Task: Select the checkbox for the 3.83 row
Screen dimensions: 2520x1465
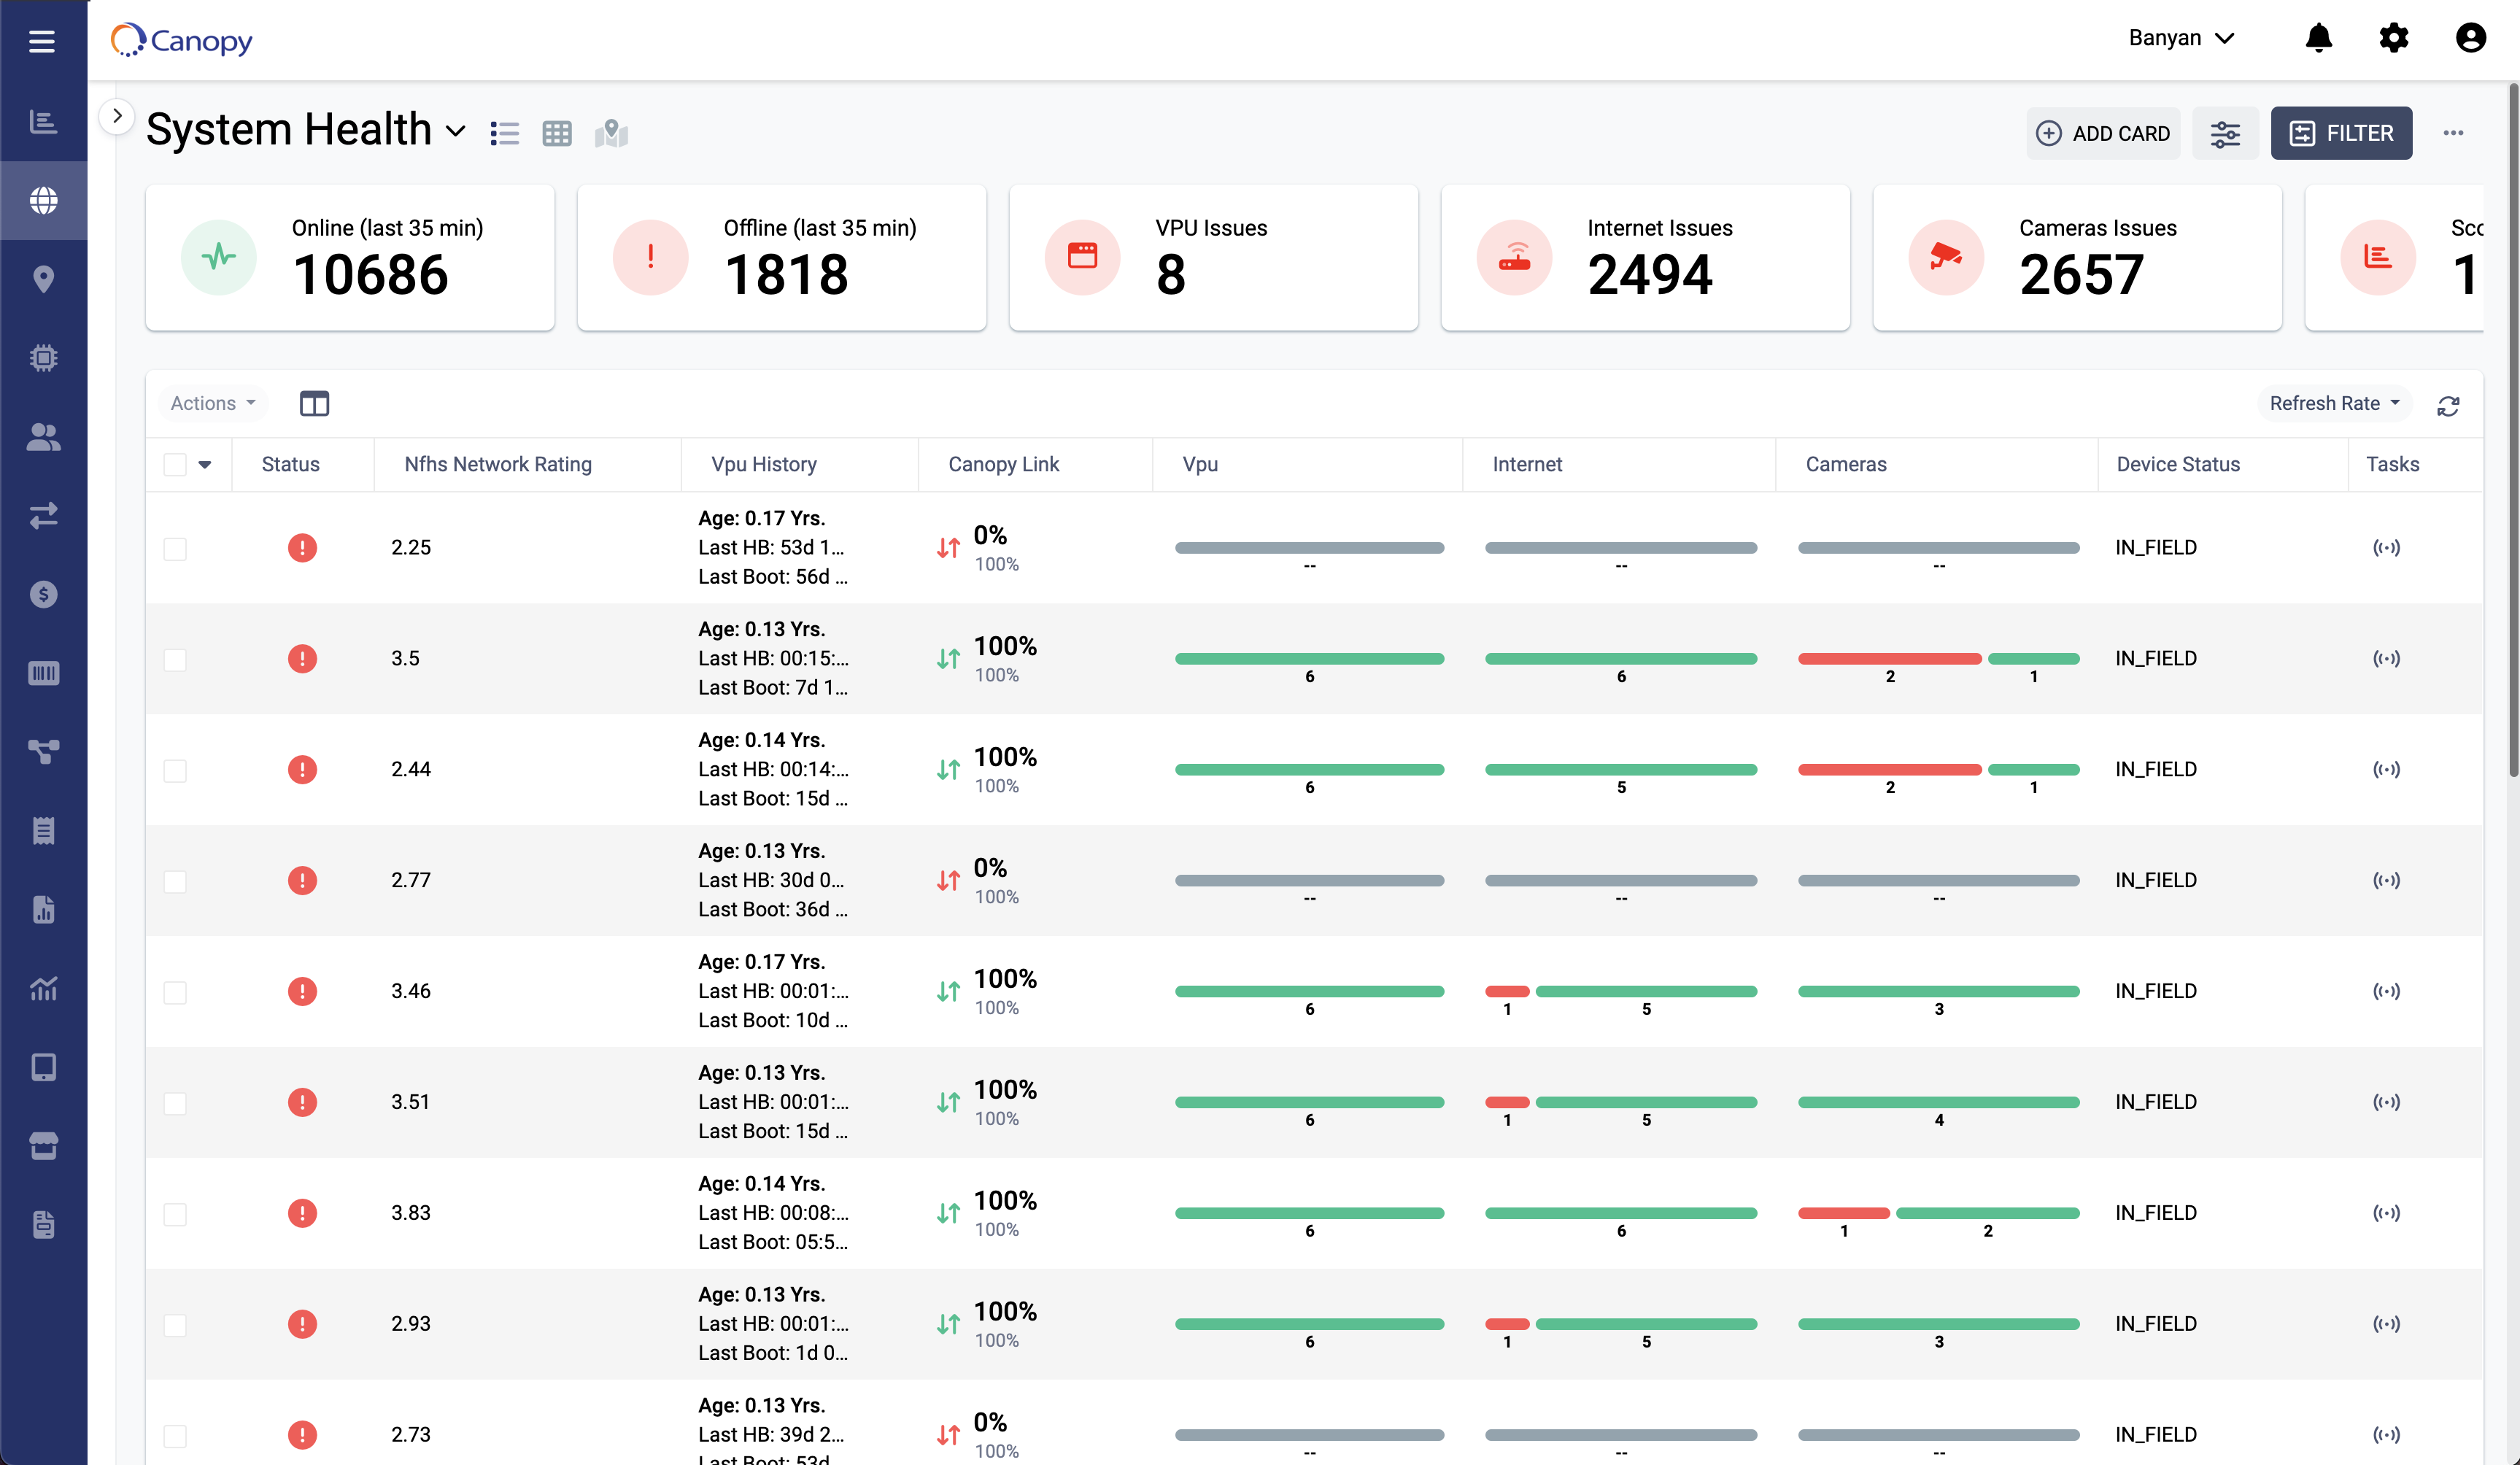Action: 176,1214
